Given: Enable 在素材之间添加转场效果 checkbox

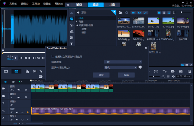Looking at the screenshot, I should pyautogui.click(x=52, y=56).
